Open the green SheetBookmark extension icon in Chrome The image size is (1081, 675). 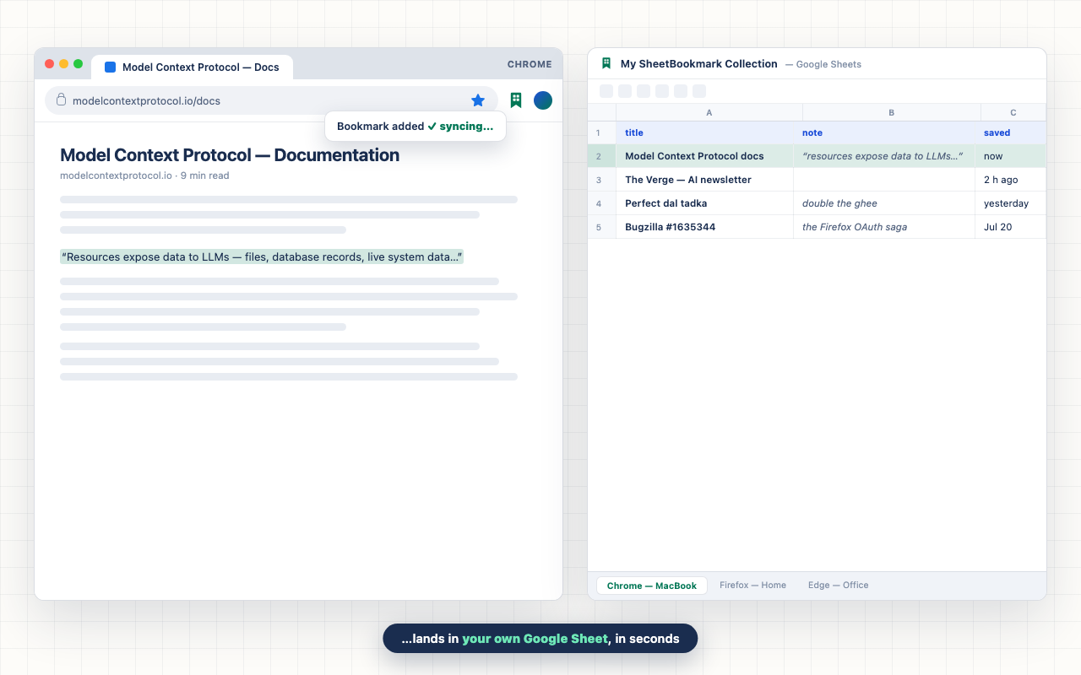[x=516, y=100]
